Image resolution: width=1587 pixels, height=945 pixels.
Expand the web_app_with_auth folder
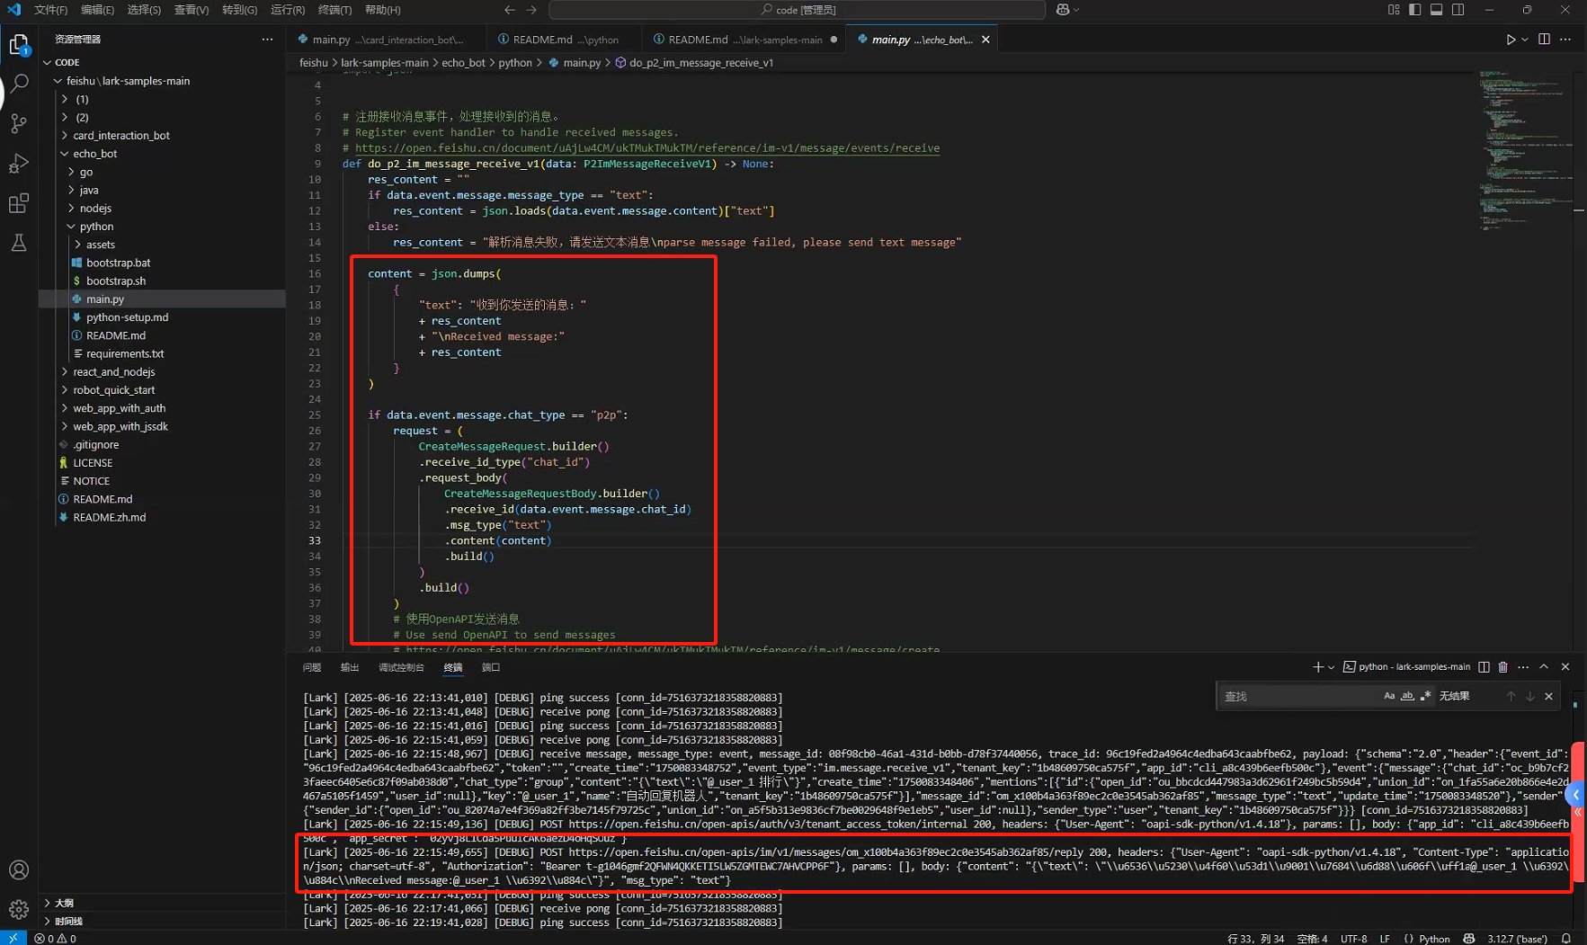pyautogui.click(x=120, y=408)
